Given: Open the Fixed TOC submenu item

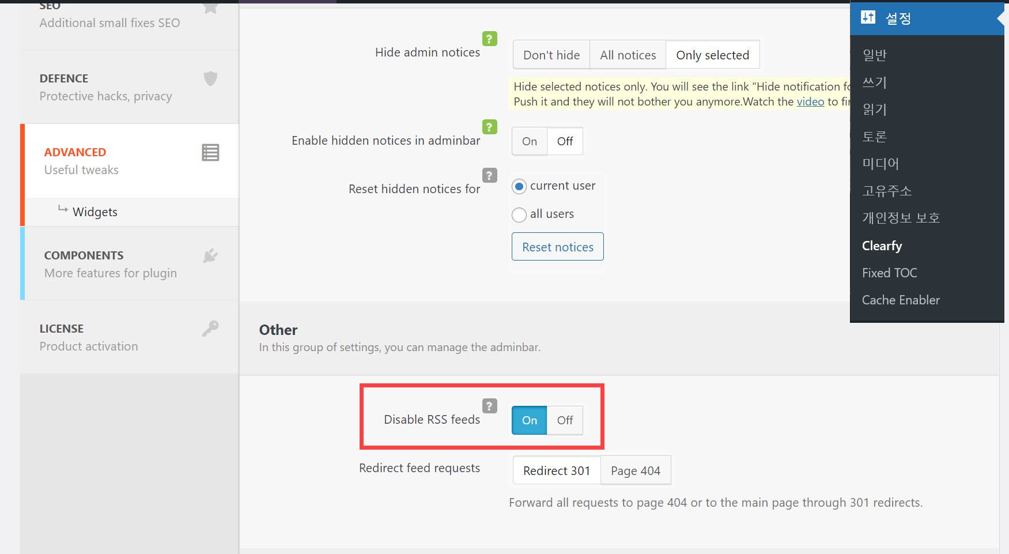Looking at the screenshot, I should coord(889,273).
